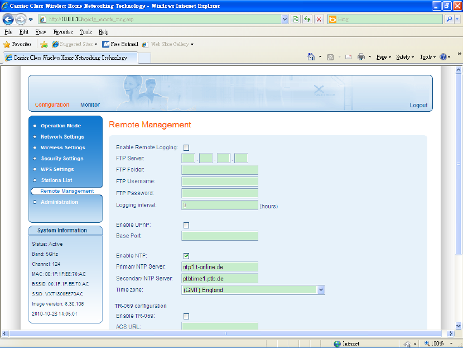Open Network Settings in sidebar
This screenshot has height=348, width=463.
point(62,137)
